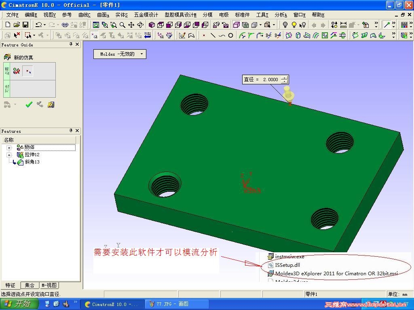The width and height of the screenshot is (414, 310).
Task: Open the selection box mode dropdown arrow
Action: click(x=34, y=35)
